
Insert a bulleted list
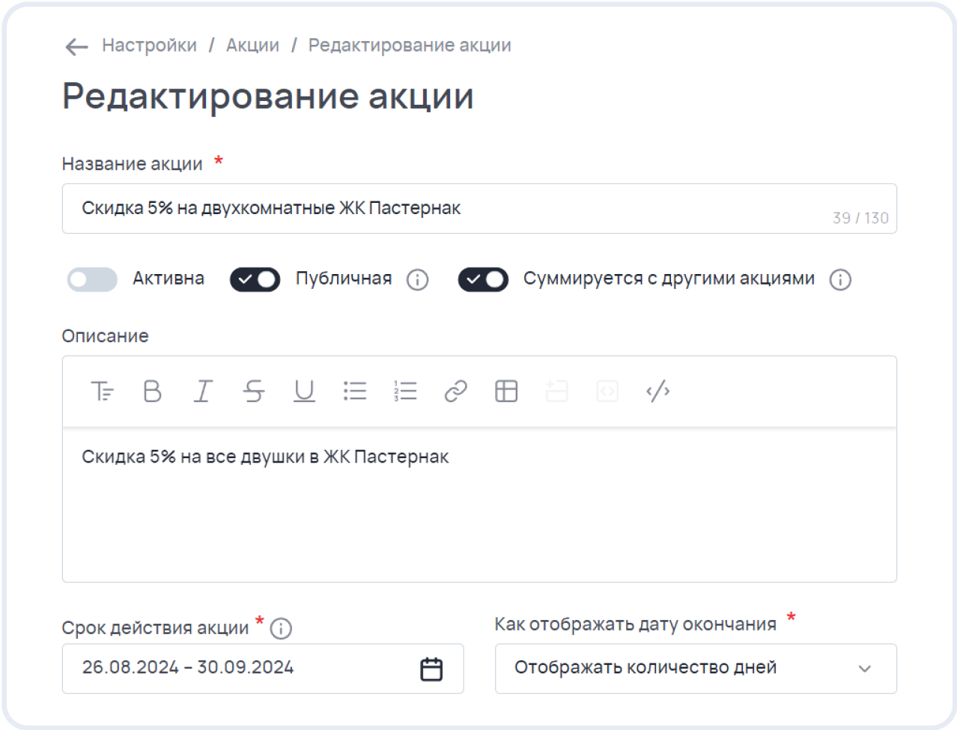355,392
